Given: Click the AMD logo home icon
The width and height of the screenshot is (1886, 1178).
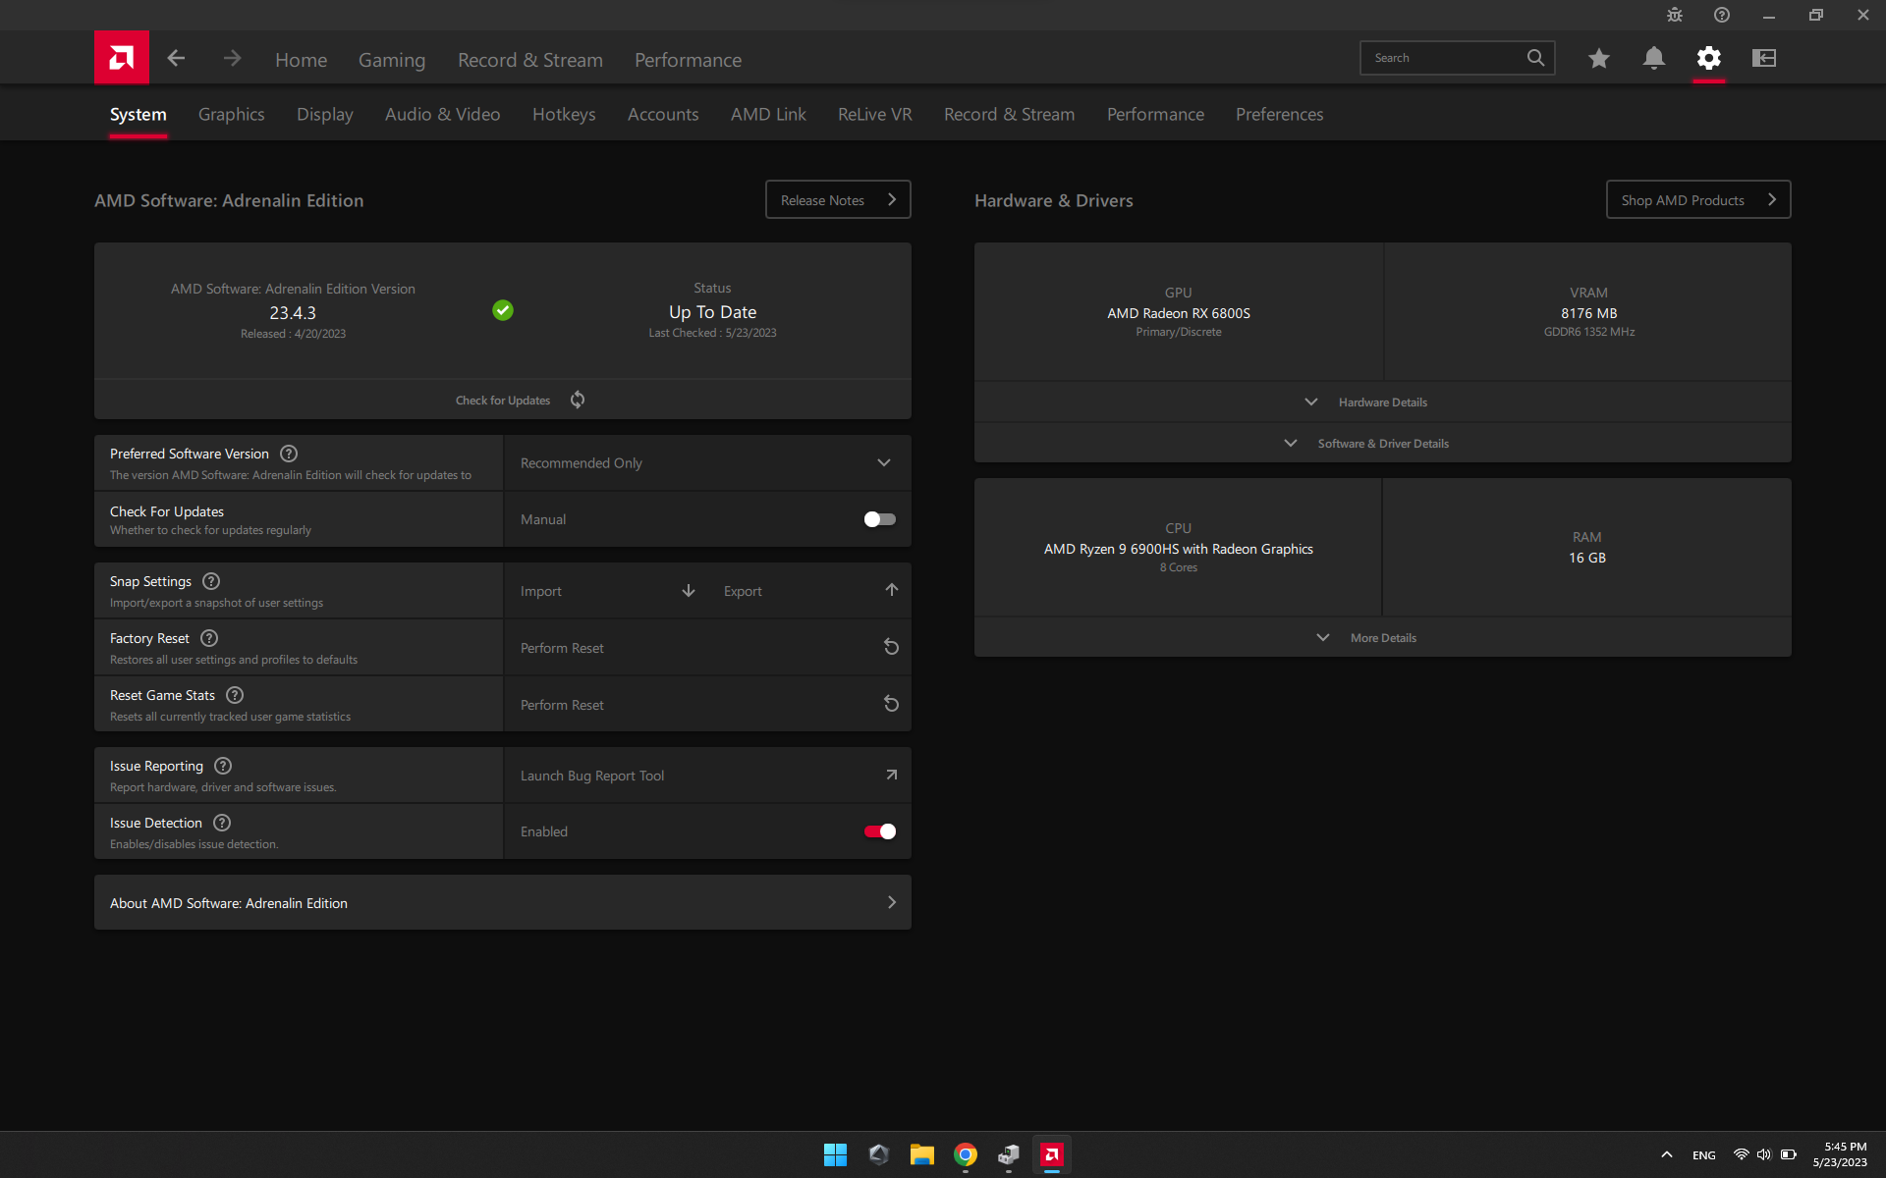Looking at the screenshot, I should pos(122,58).
